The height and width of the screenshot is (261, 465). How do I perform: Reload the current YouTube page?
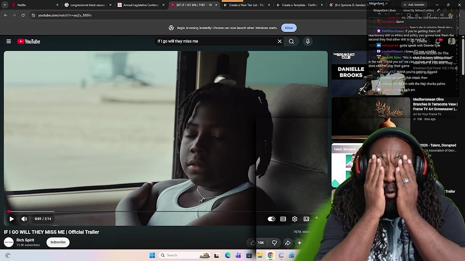pos(23,15)
